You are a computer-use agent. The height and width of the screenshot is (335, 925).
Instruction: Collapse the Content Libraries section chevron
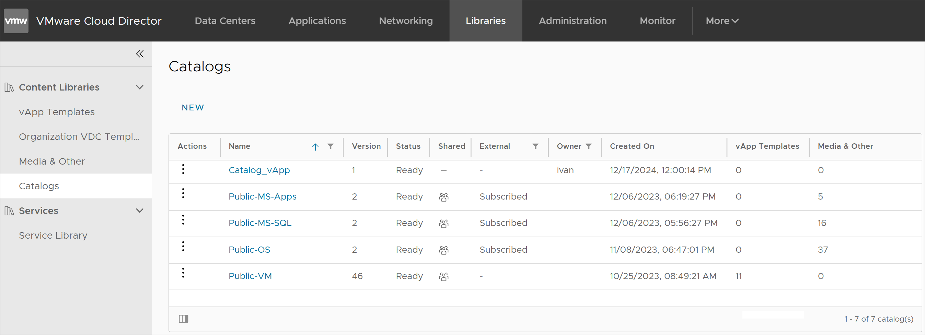pyautogui.click(x=140, y=87)
